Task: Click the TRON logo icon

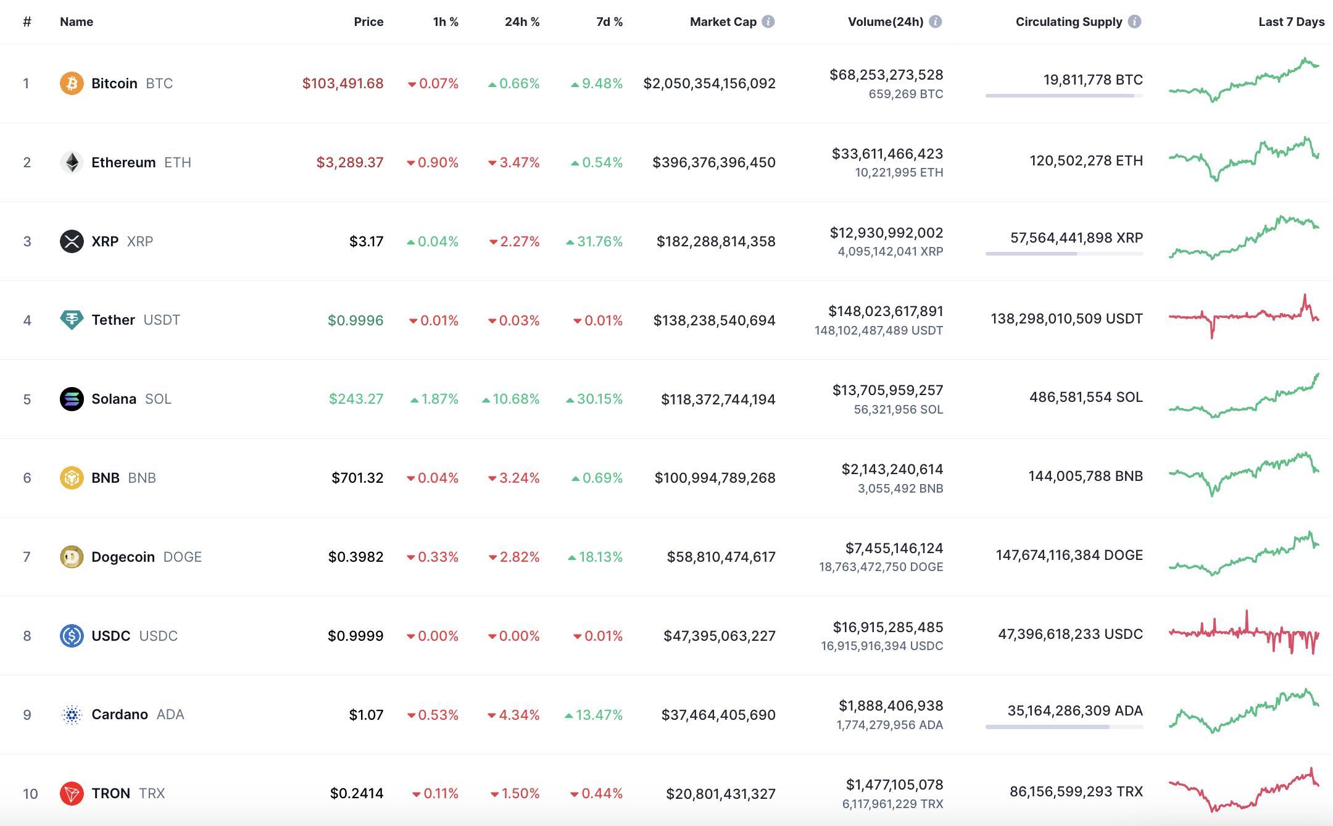Action: [72, 793]
